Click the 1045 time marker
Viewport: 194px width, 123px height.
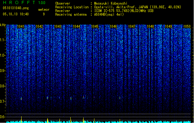pos(95,26)
